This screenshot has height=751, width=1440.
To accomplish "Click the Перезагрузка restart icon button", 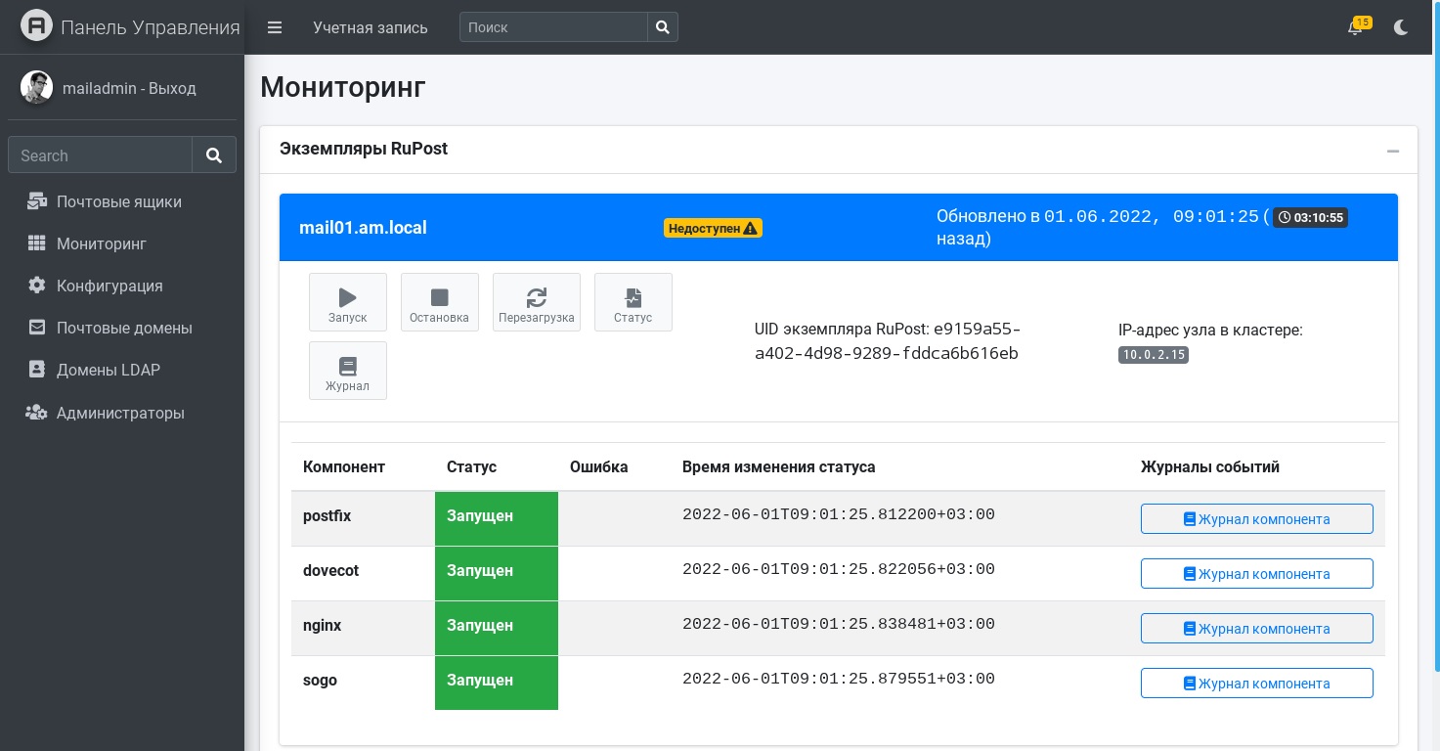I will coord(536,302).
